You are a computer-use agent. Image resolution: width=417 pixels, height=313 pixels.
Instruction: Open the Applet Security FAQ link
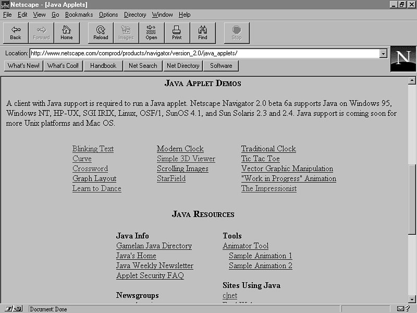point(150,275)
